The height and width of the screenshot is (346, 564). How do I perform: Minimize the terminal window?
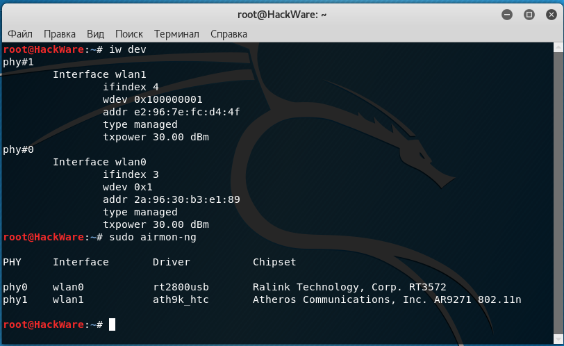pos(507,15)
